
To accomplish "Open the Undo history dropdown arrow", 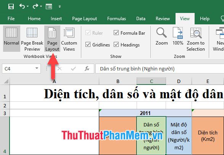I will pyautogui.click(x=28, y=6).
